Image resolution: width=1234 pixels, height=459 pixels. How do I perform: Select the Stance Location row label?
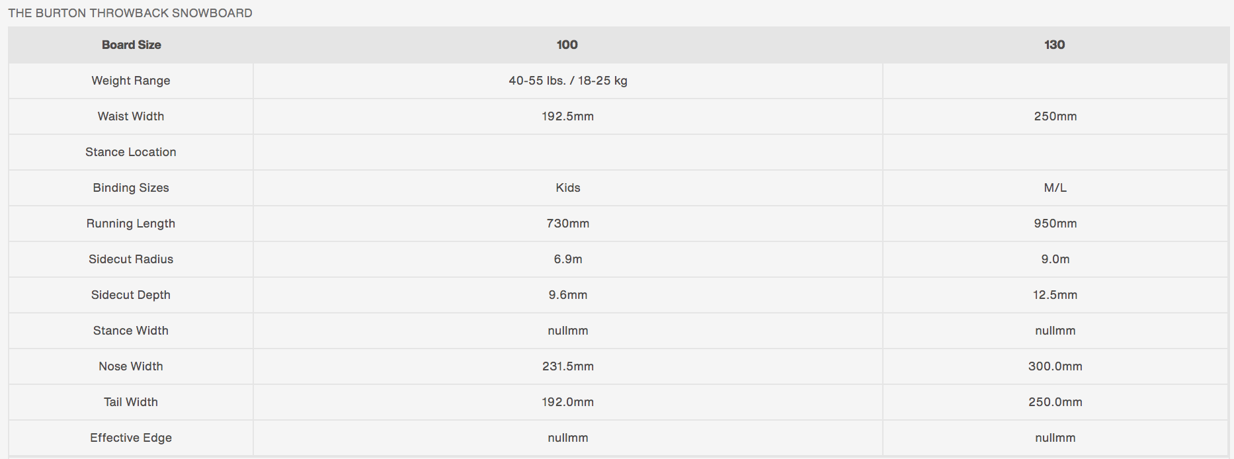click(x=131, y=152)
